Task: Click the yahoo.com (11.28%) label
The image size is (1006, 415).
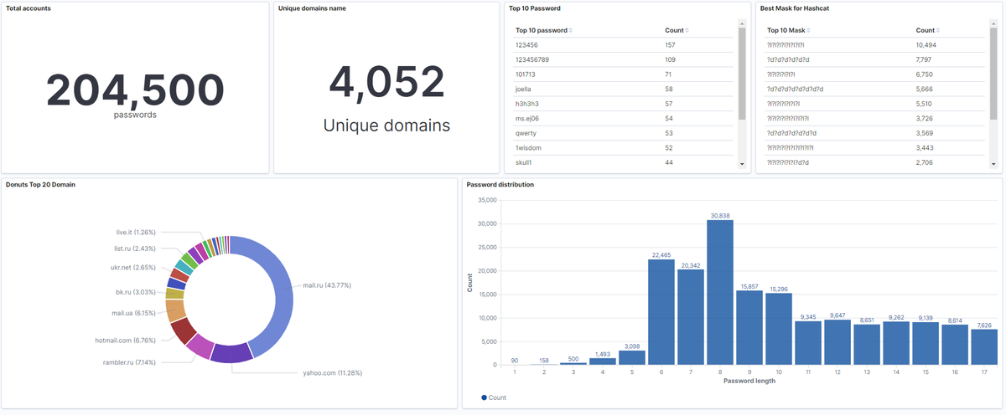Action: coord(333,373)
